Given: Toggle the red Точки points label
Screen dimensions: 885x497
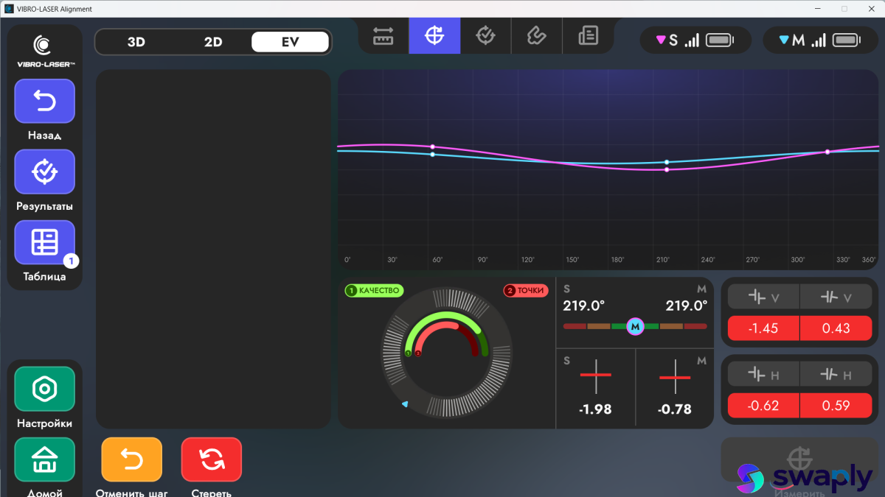Looking at the screenshot, I should (526, 290).
